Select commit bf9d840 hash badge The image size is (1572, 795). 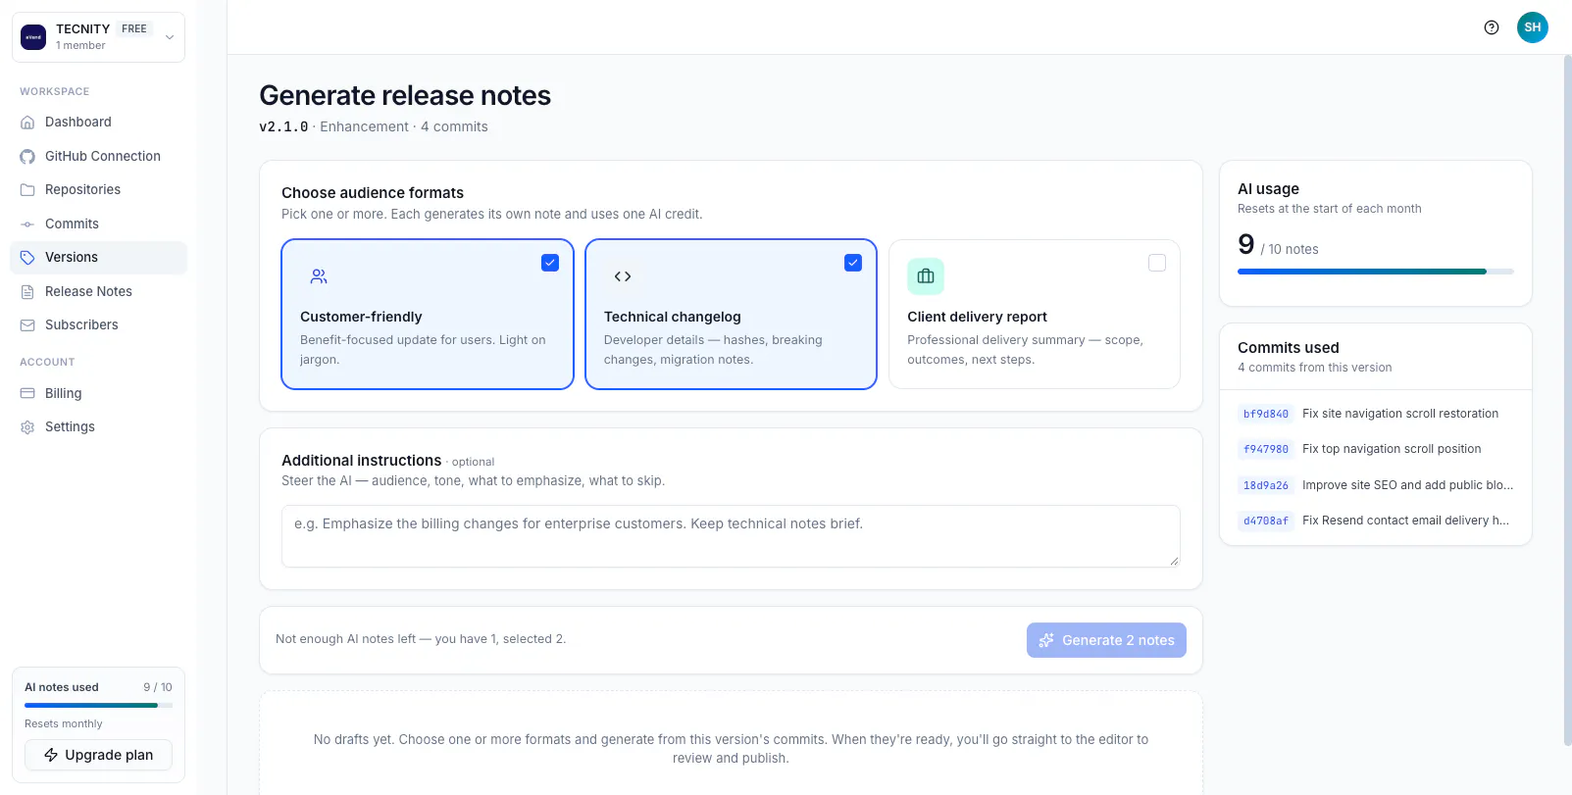[1266, 414]
